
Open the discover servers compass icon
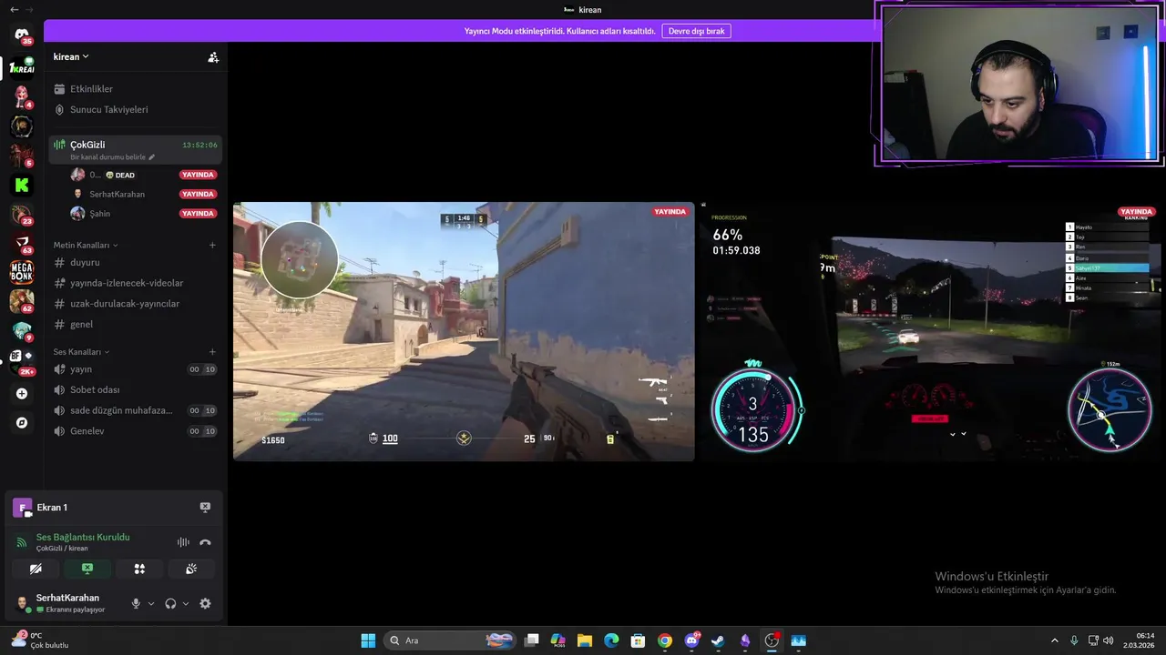click(x=22, y=423)
